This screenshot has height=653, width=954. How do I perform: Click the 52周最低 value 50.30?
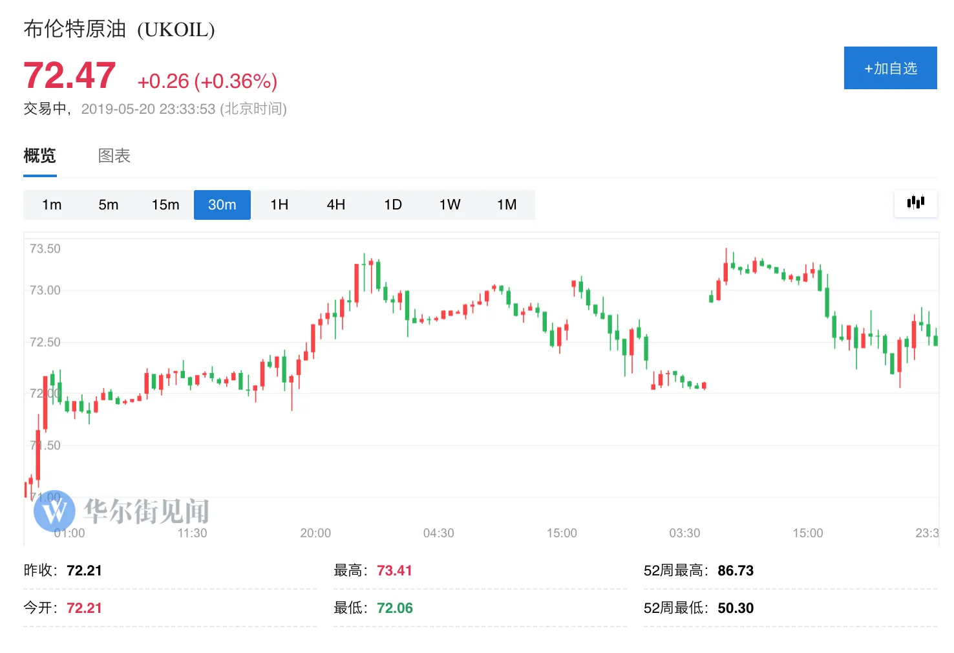click(x=736, y=608)
